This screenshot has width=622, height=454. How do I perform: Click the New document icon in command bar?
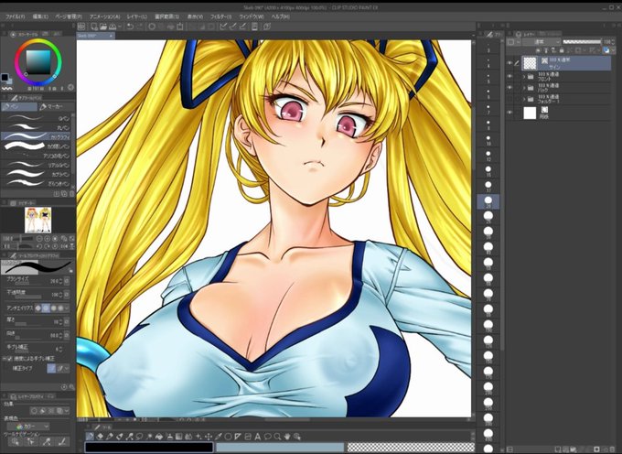point(94,27)
